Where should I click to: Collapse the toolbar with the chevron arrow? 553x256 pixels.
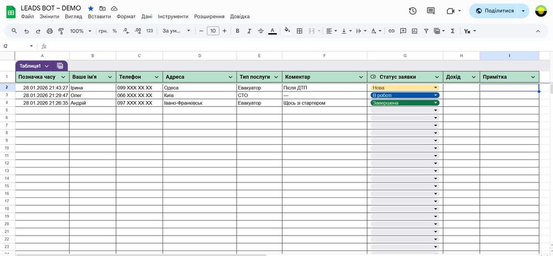(x=538, y=31)
